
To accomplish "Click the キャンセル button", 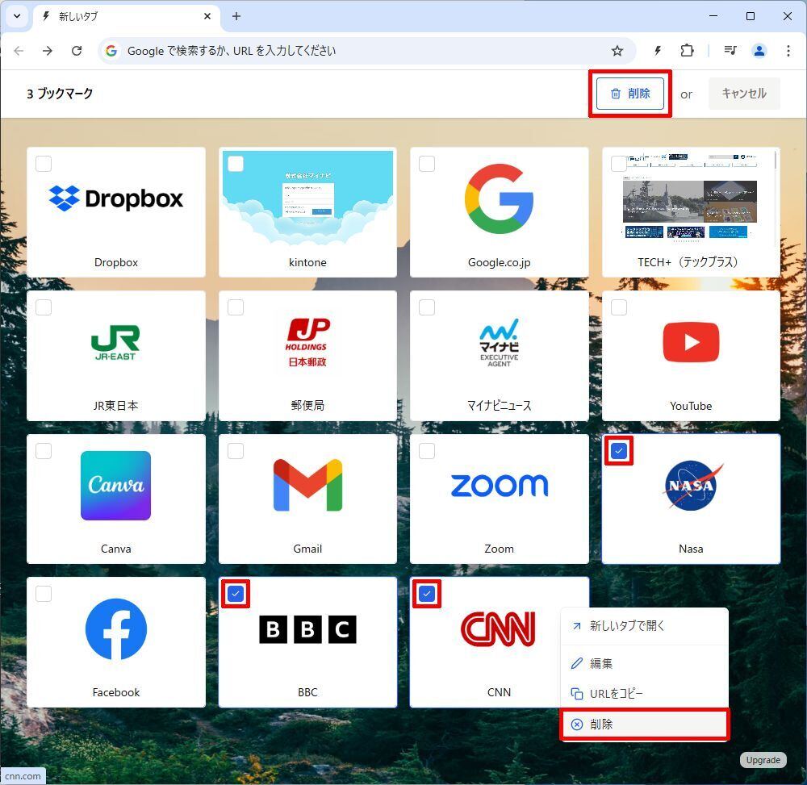I will tap(744, 94).
